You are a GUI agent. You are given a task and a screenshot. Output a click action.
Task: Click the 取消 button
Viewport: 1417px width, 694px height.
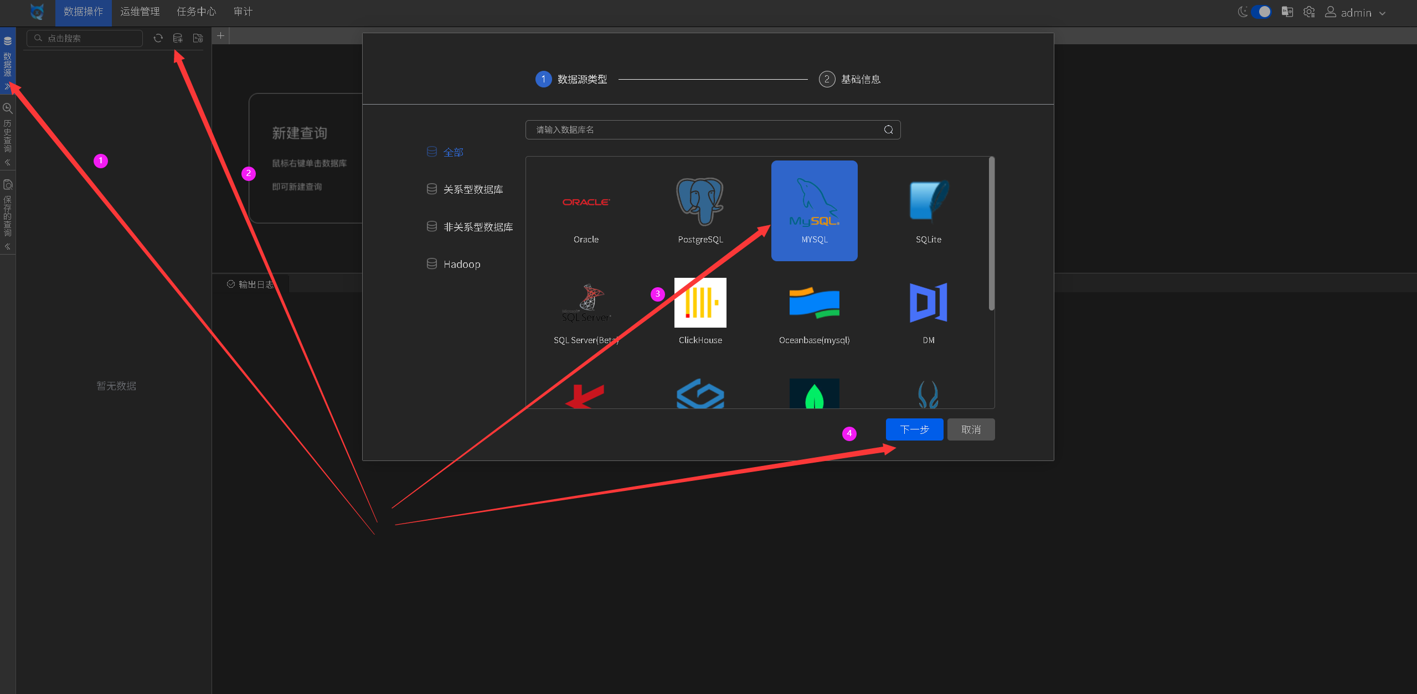[971, 429]
